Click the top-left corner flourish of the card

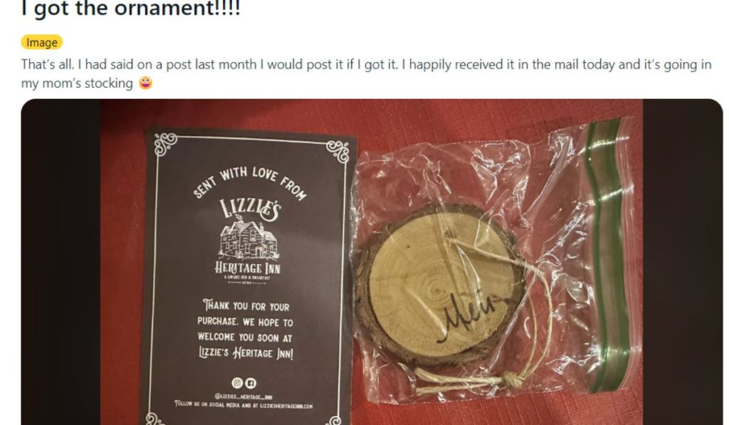click(x=166, y=144)
